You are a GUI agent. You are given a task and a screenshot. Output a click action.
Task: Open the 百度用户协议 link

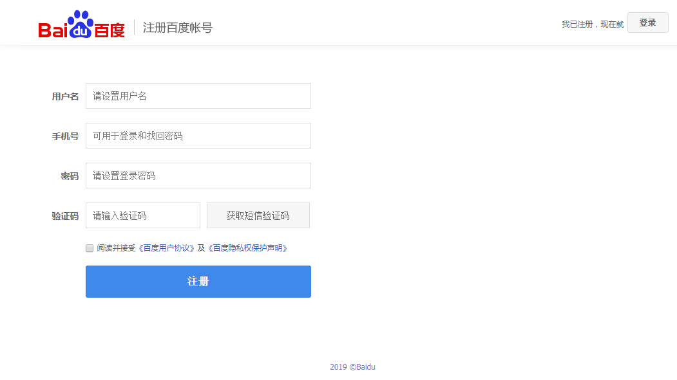pos(166,248)
